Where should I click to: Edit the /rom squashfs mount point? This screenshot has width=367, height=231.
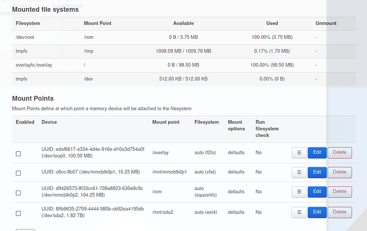(317, 192)
